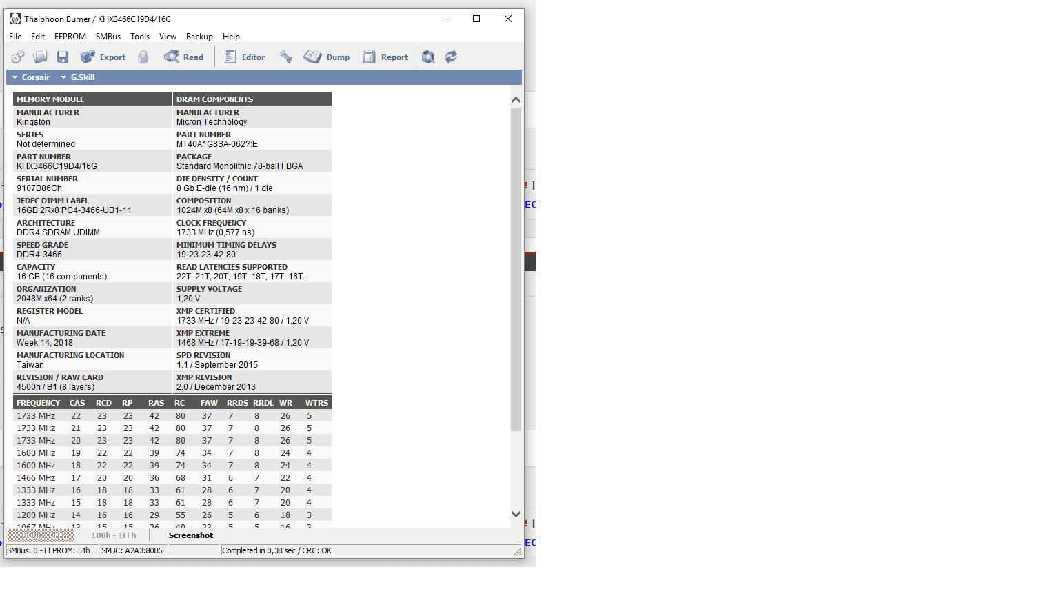Click the DDR4 SDRAM UDIMM architecture value
Screen dimensions: 1059x596
58,232
